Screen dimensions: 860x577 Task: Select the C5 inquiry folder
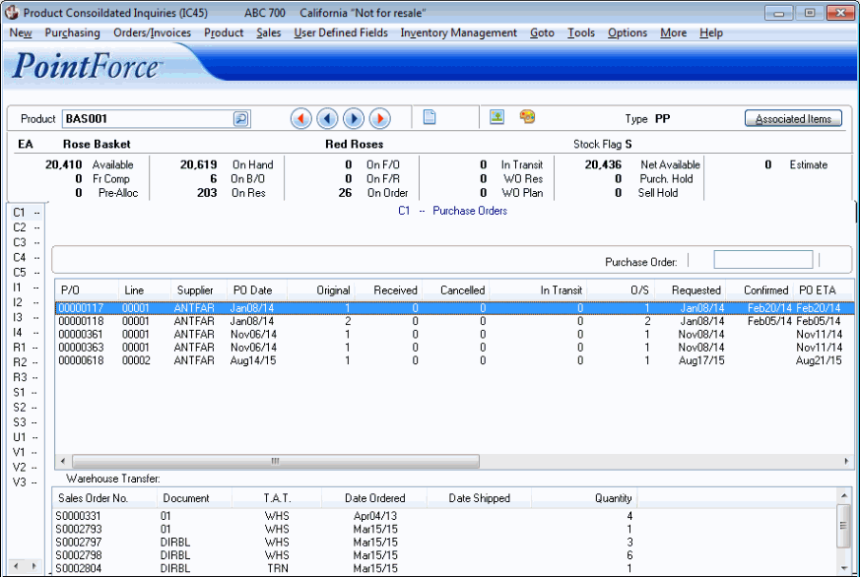tap(26, 273)
